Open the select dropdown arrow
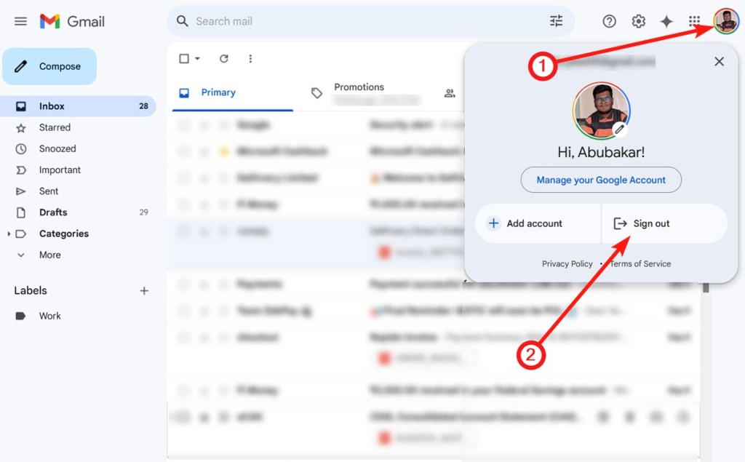Screen dimensions: 745x462 197,58
